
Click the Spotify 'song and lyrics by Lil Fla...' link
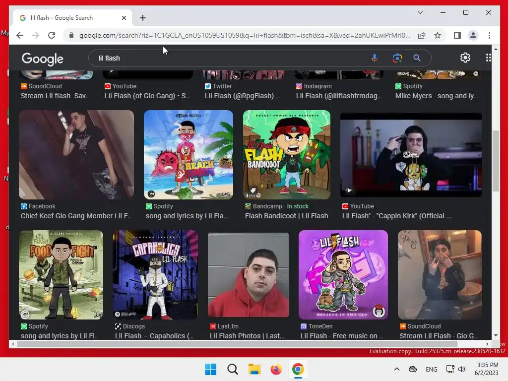point(187,216)
